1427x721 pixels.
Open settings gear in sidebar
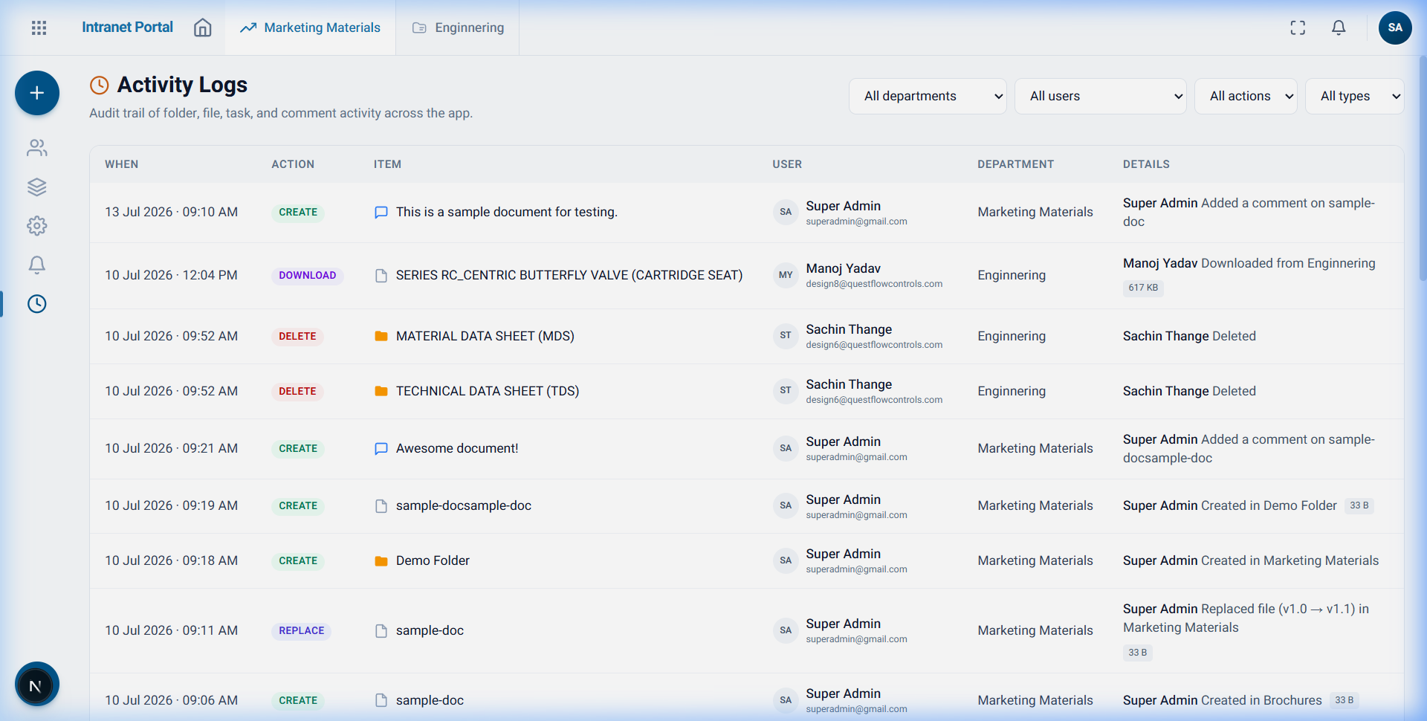pyautogui.click(x=37, y=226)
